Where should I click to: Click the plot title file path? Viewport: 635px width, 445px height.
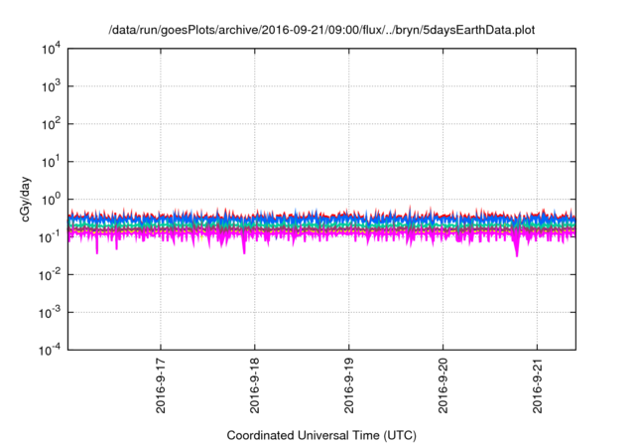tap(323, 31)
